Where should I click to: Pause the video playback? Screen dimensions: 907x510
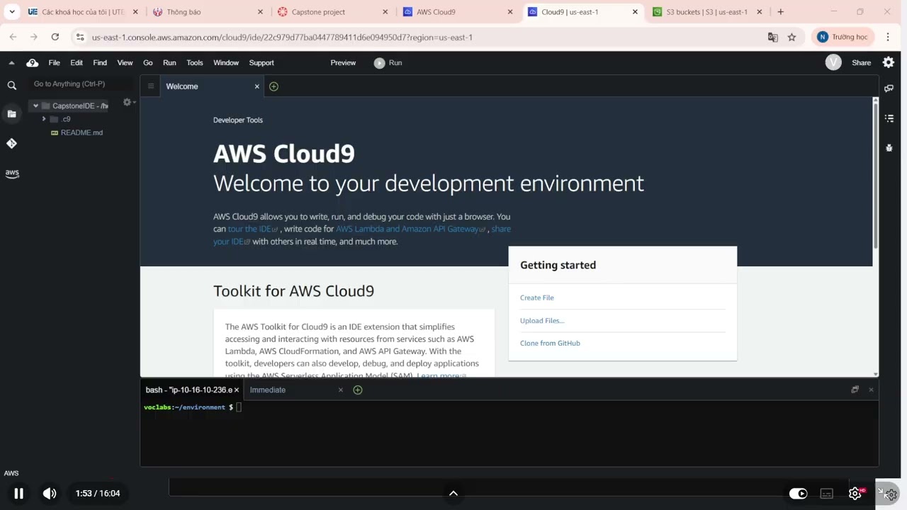pos(19,493)
